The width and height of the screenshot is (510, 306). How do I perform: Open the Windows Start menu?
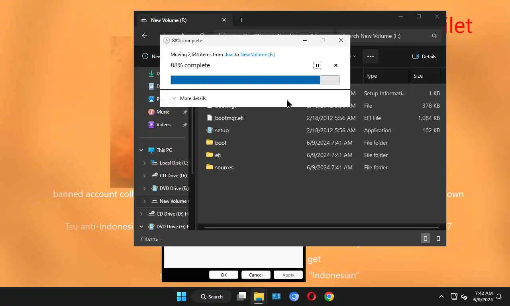(181, 296)
